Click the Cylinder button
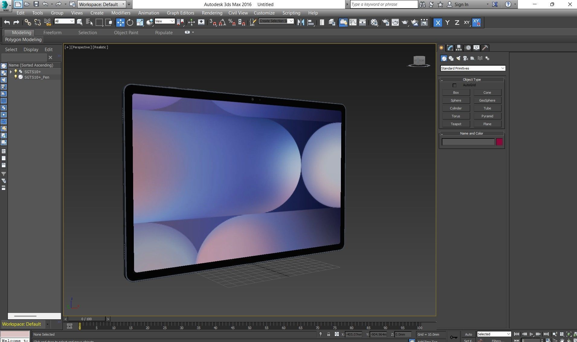The width and height of the screenshot is (577, 342). pyautogui.click(x=456, y=108)
